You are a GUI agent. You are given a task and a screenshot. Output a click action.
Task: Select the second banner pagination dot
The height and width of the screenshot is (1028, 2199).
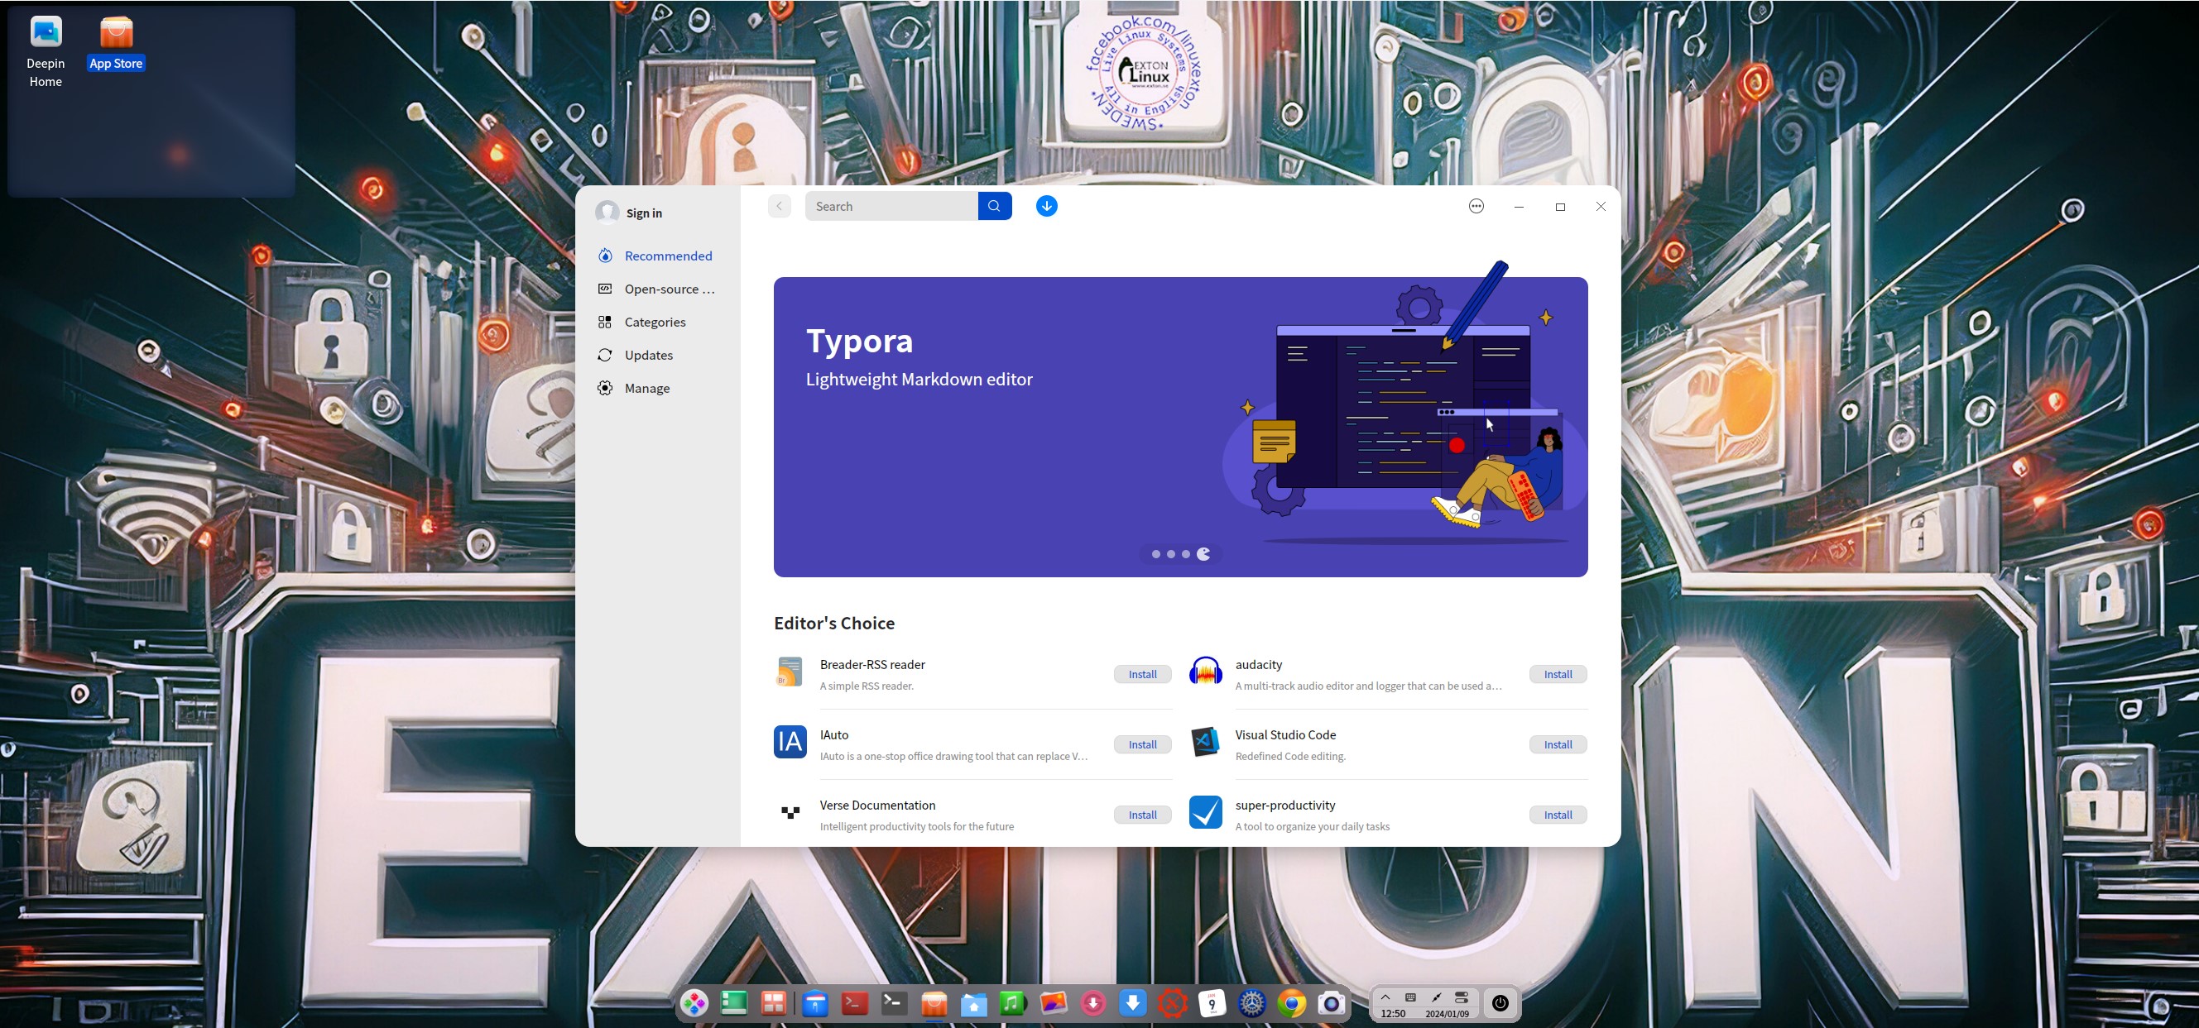[x=1170, y=554]
